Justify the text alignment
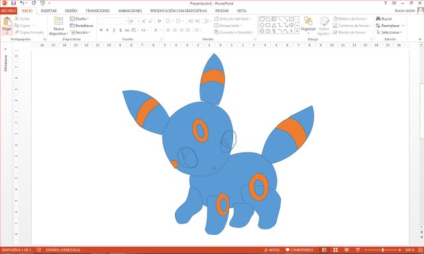 [187, 30]
